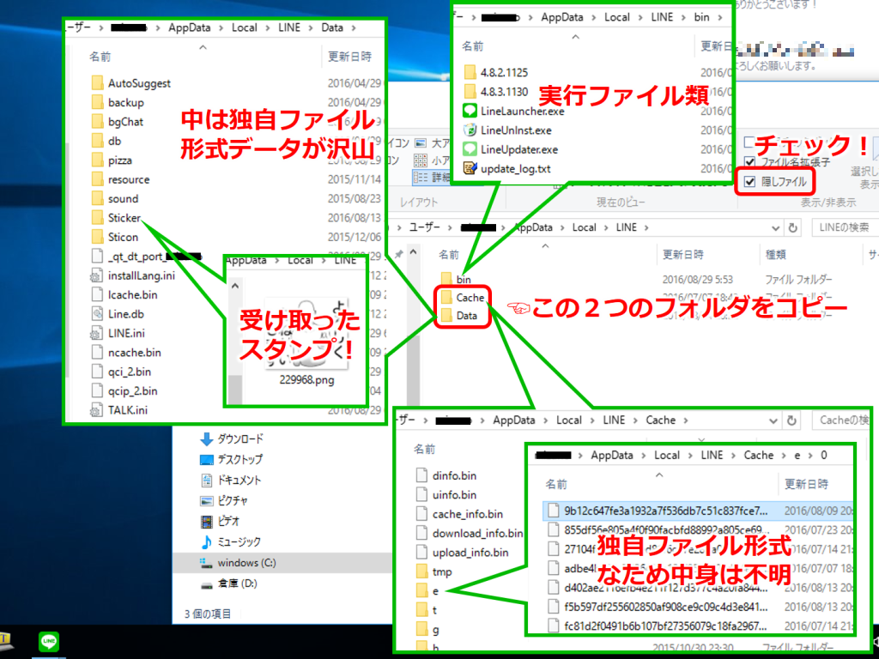Select LineUpdater.exe

point(510,149)
